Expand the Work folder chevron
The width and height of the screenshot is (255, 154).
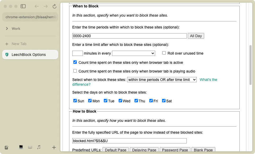coord(7,28)
